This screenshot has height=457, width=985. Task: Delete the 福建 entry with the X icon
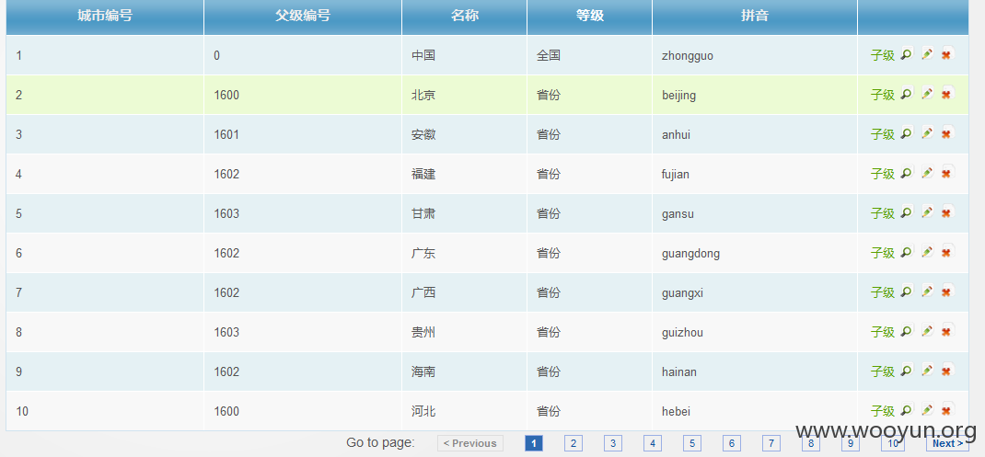point(946,173)
